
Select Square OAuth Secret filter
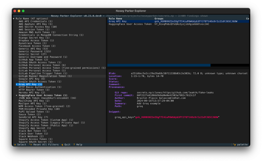[35, 142]
